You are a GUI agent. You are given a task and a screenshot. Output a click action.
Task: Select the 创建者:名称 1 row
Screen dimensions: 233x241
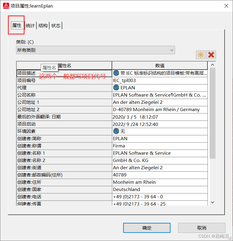64,153
